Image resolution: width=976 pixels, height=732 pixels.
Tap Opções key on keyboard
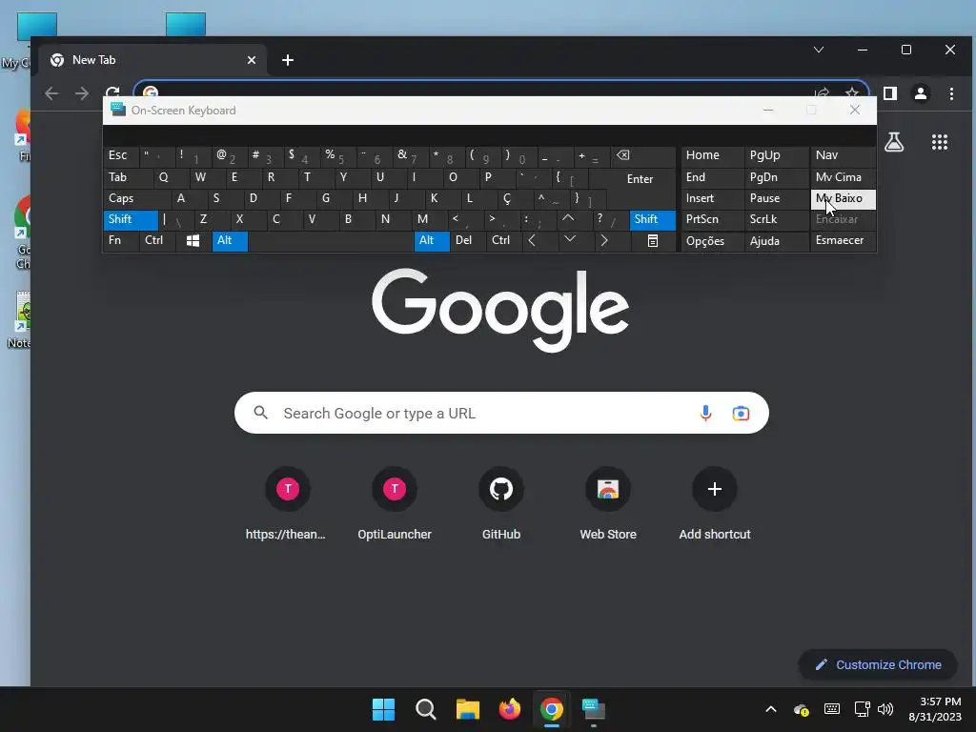pyautogui.click(x=712, y=241)
